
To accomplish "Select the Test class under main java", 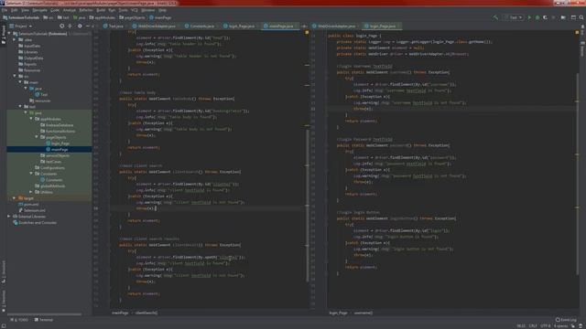I will [41, 94].
